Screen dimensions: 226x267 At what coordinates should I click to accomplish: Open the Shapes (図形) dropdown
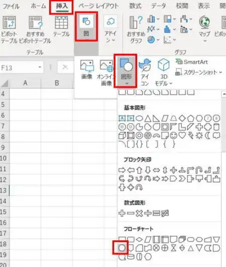(126, 71)
